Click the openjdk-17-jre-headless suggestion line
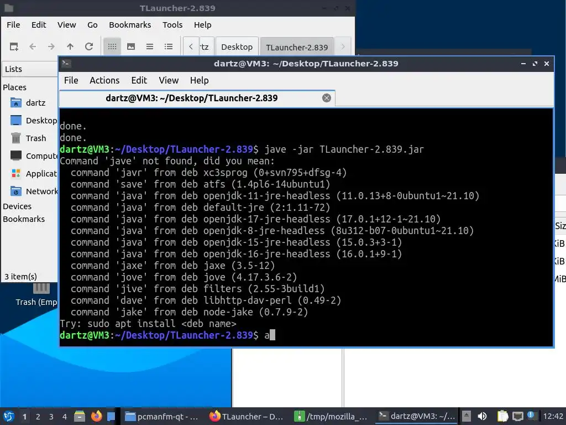Image resolution: width=566 pixels, height=425 pixels. (x=255, y=219)
